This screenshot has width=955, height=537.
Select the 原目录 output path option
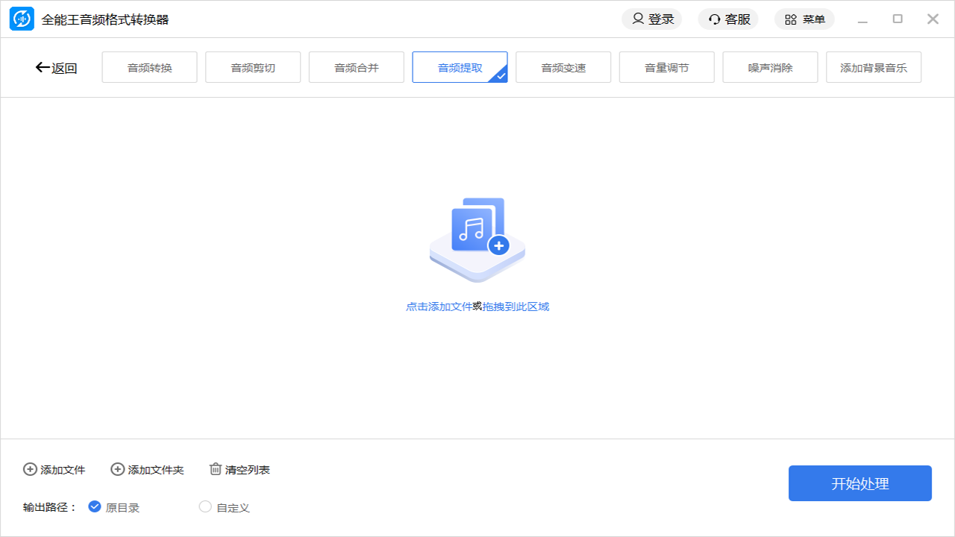pyautogui.click(x=95, y=506)
